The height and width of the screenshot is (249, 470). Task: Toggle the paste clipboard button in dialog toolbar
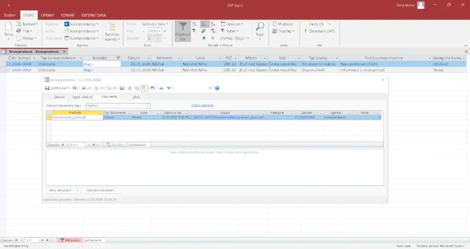coord(144,88)
